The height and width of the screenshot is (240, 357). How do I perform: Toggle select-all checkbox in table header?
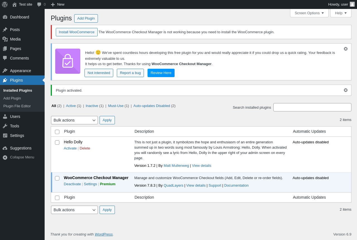click(x=57, y=132)
